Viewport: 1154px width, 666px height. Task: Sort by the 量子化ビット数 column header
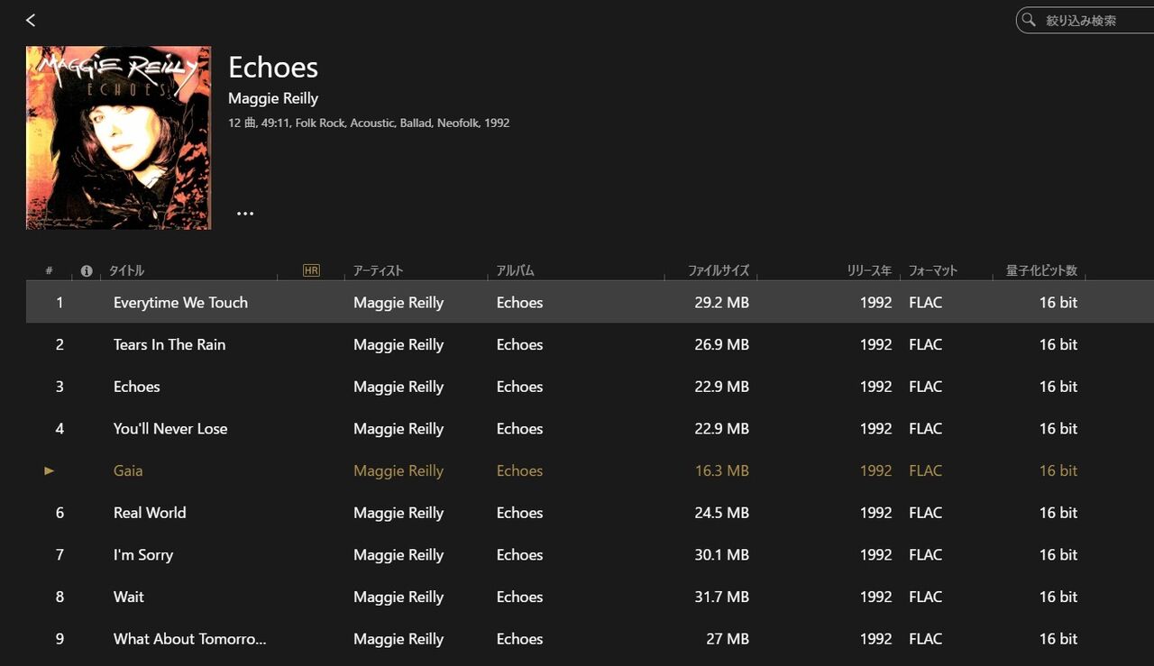click(x=1041, y=270)
